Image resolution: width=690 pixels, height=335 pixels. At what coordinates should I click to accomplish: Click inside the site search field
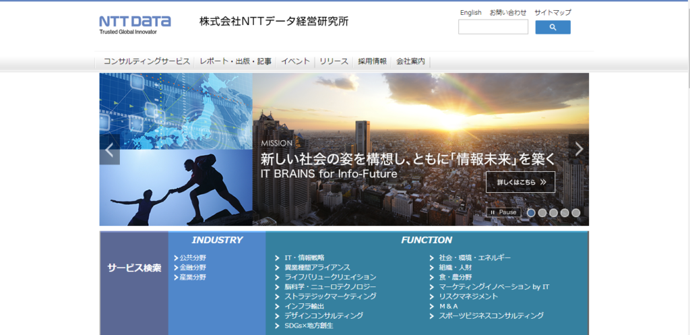coord(493,27)
